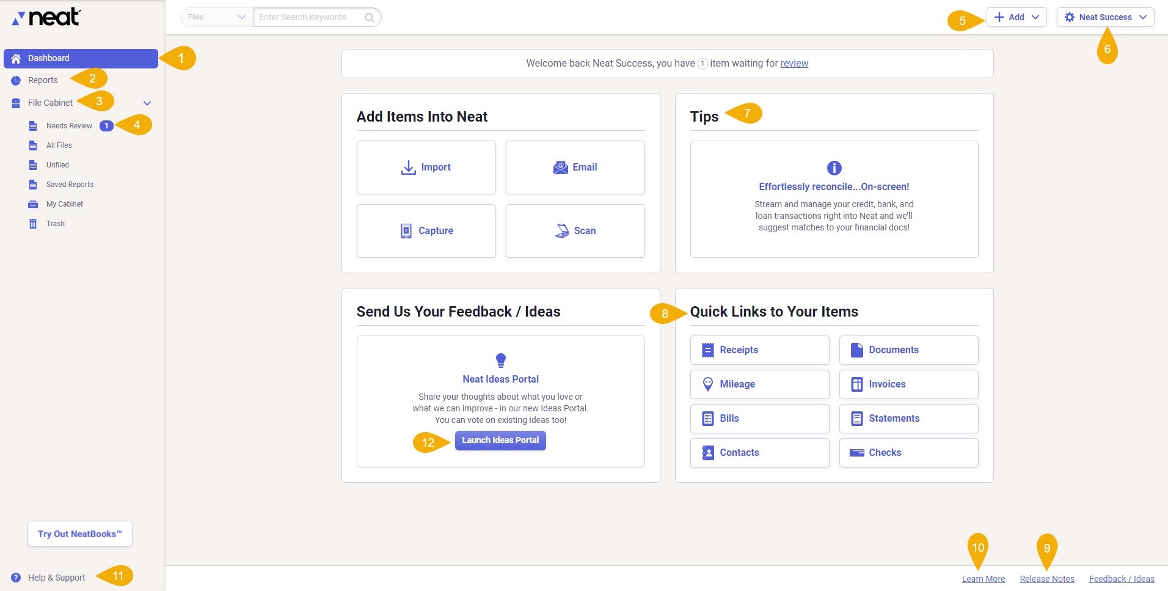Select the Checks icon in Quick Links
Screen dimensions: 1168x591
click(856, 452)
